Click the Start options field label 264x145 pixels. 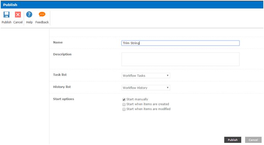(63, 99)
